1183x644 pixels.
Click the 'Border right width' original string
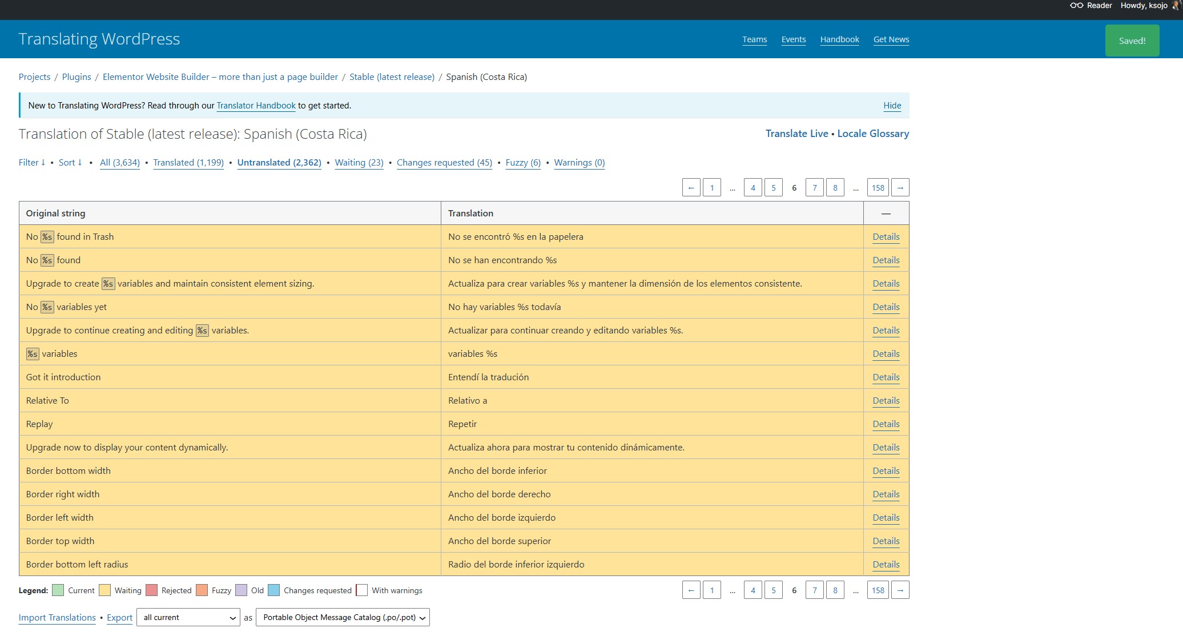[63, 494]
